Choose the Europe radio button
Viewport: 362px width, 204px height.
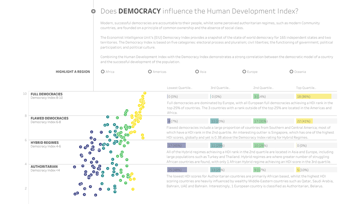[244, 72]
